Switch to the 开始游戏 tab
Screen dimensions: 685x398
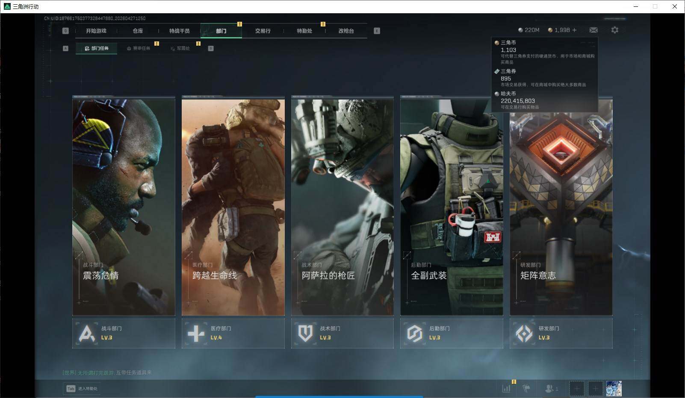tap(96, 31)
